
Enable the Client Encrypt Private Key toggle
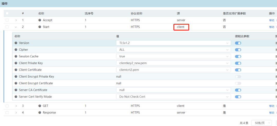pos(238,77)
